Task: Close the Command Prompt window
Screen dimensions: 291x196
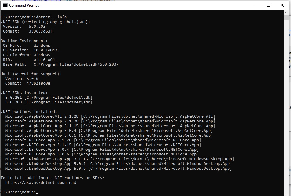Action: tap(282, 5)
